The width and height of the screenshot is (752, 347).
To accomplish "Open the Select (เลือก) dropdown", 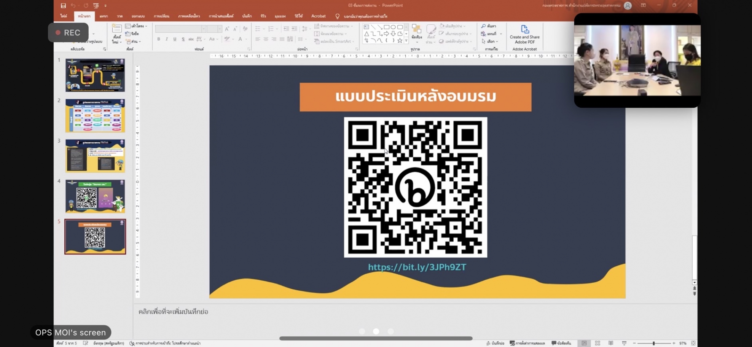I will (490, 41).
